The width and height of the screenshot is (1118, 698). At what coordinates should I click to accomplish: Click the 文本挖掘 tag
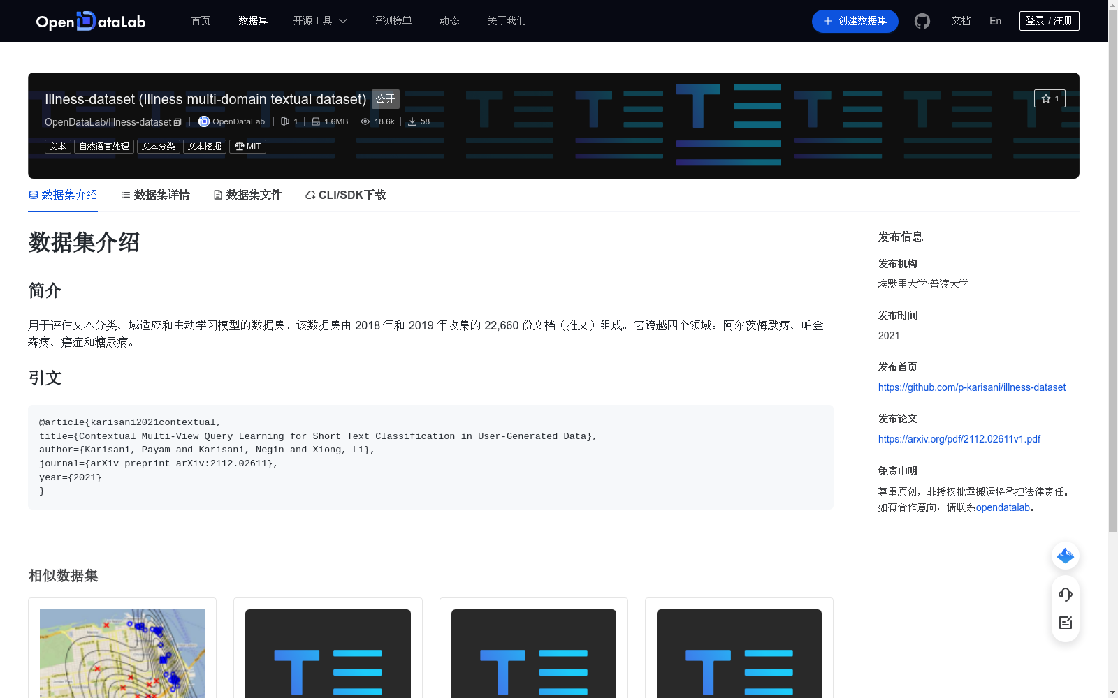coord(205,147)
